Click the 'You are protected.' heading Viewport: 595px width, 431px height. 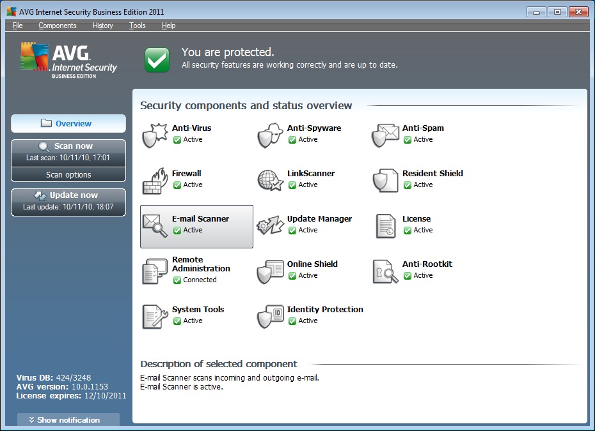point(228,52)
